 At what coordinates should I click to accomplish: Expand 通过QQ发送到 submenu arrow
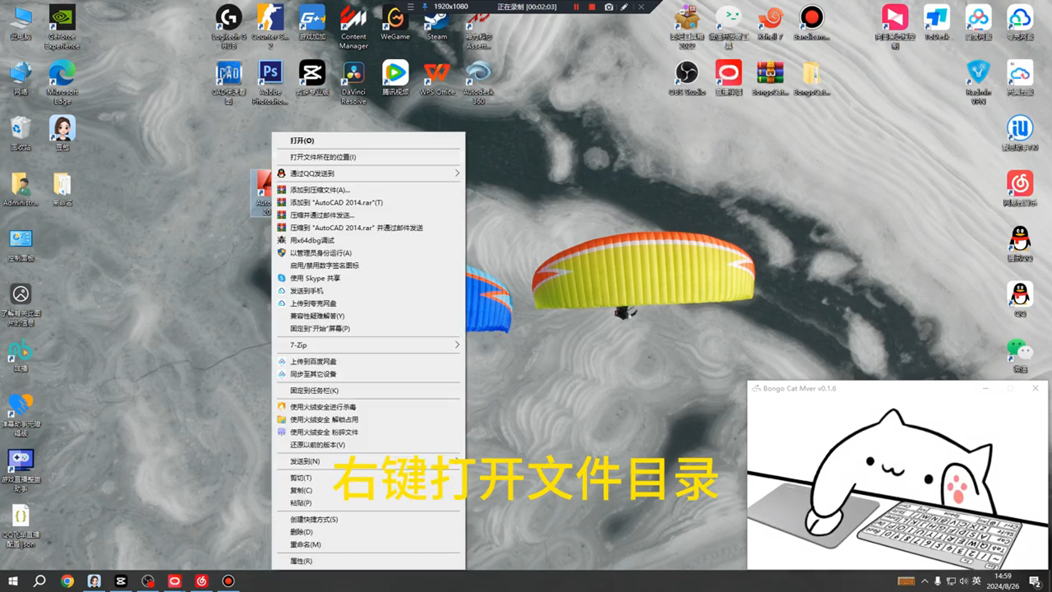coord(457,173)
